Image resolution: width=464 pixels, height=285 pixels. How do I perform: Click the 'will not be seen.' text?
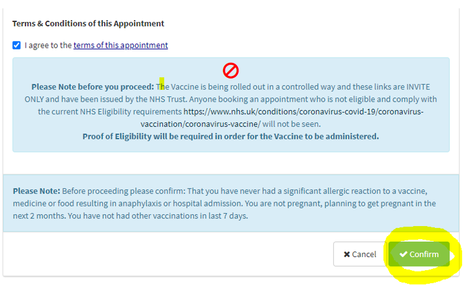tap(291, 124)
